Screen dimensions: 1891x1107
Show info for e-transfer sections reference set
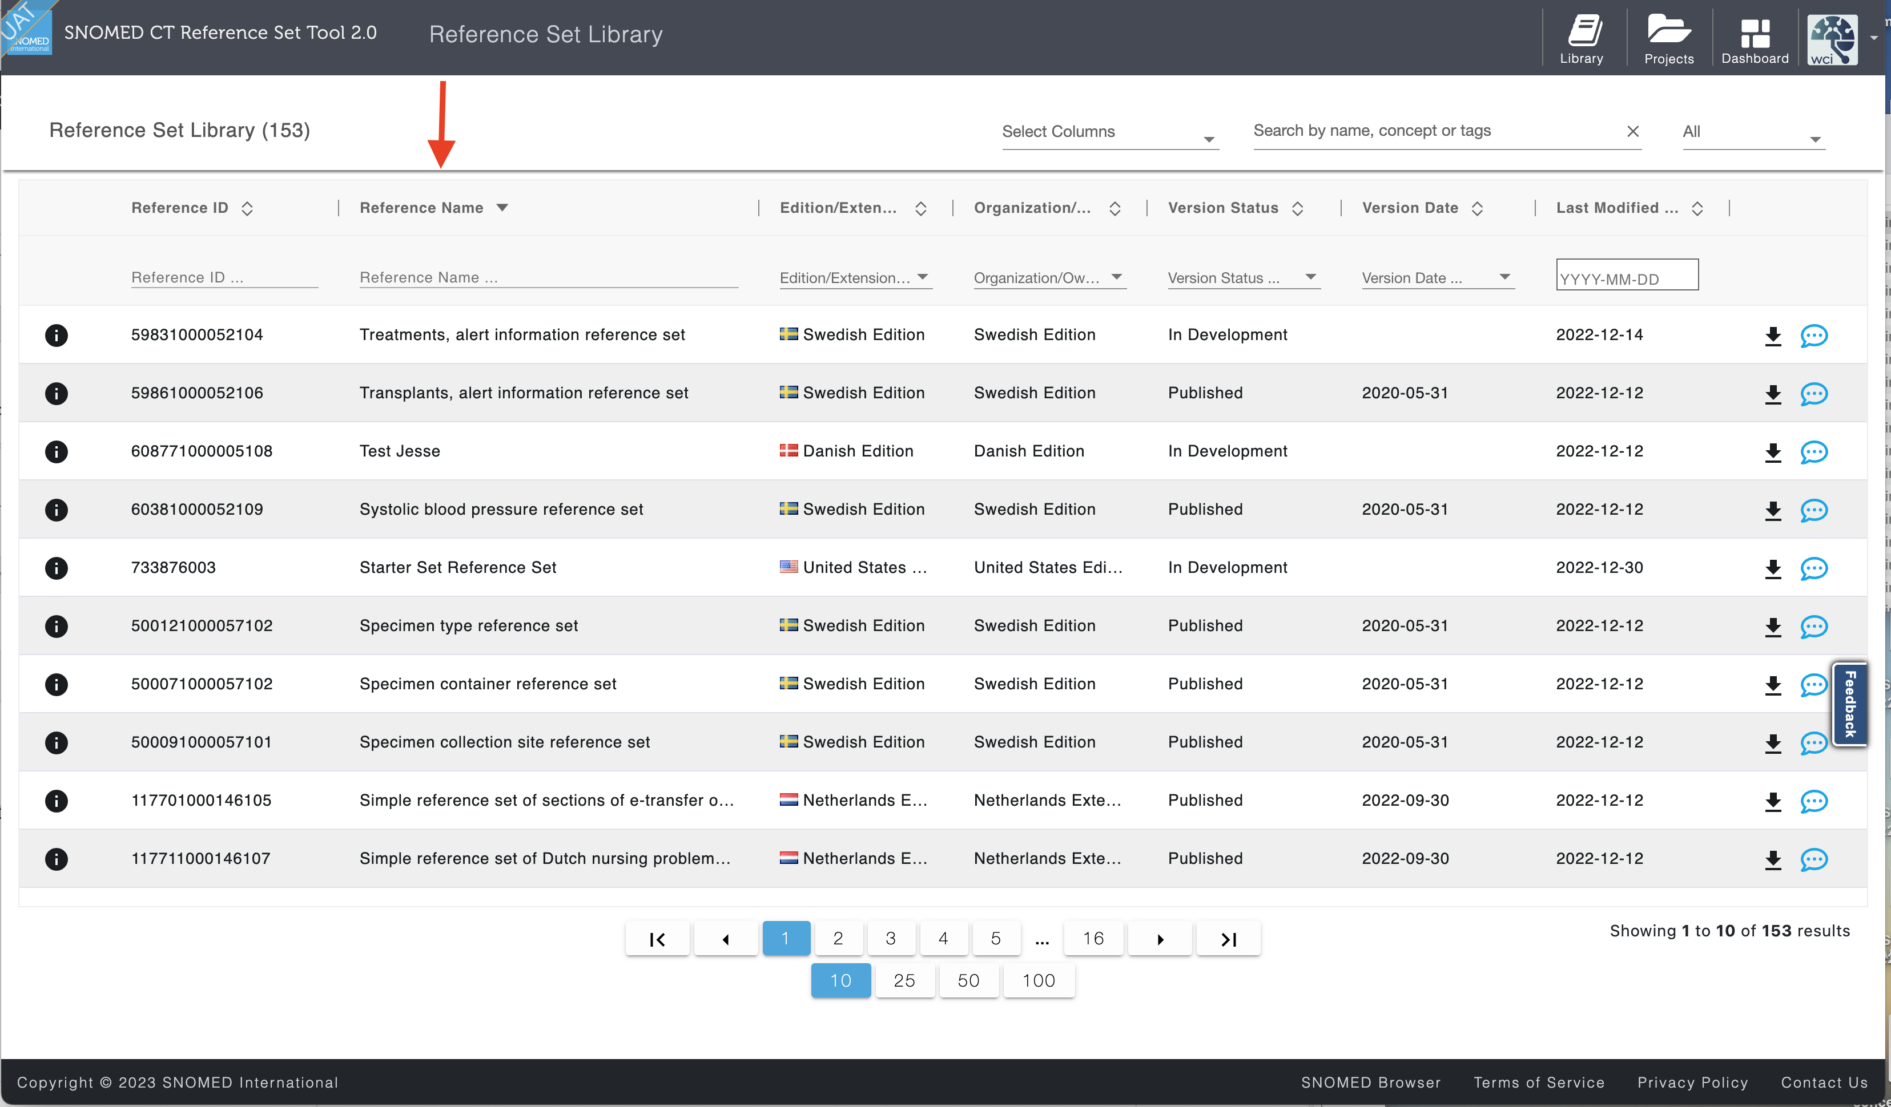[57, 801]
